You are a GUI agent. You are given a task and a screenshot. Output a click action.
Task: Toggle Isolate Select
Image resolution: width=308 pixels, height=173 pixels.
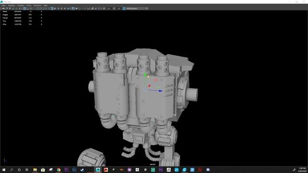click(x=88, y=9)
